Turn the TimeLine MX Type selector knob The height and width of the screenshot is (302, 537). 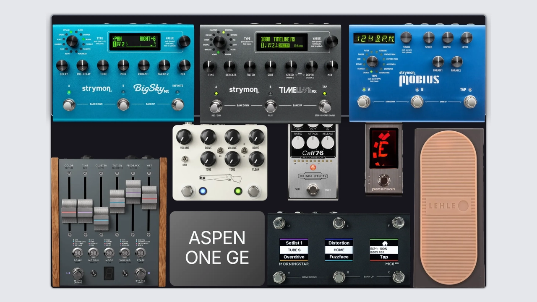pos(219,42)
